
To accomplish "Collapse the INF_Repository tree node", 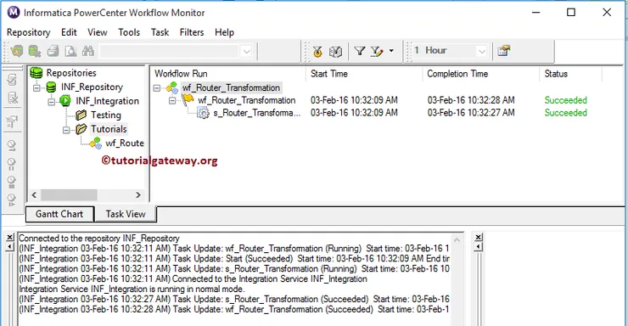I will tap(36, 87).
